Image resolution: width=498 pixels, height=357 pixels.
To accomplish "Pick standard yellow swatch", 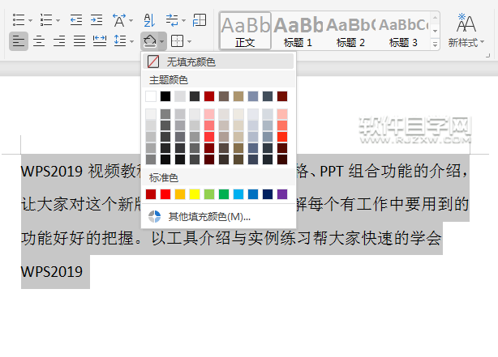I will tap(195, 194).
